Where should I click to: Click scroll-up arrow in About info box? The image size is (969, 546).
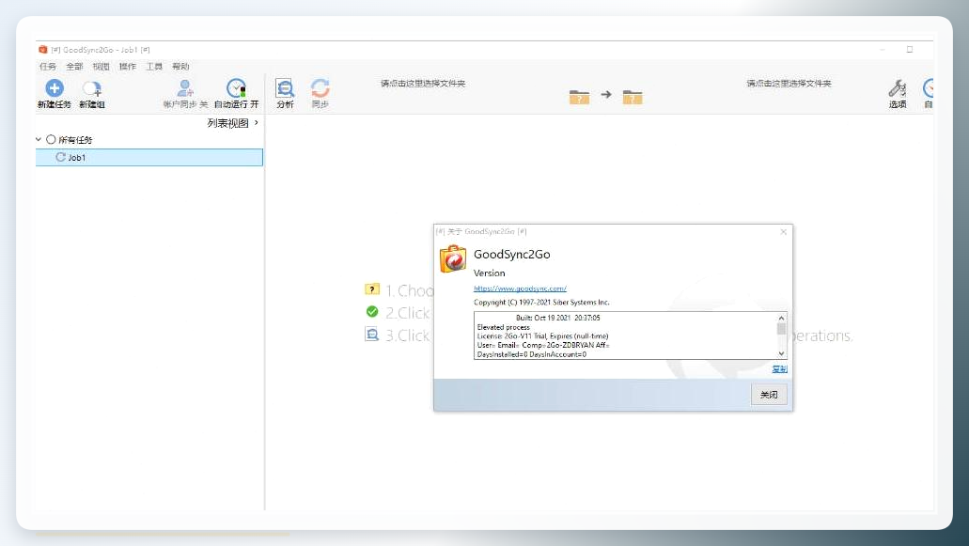(x=781, y=318)
